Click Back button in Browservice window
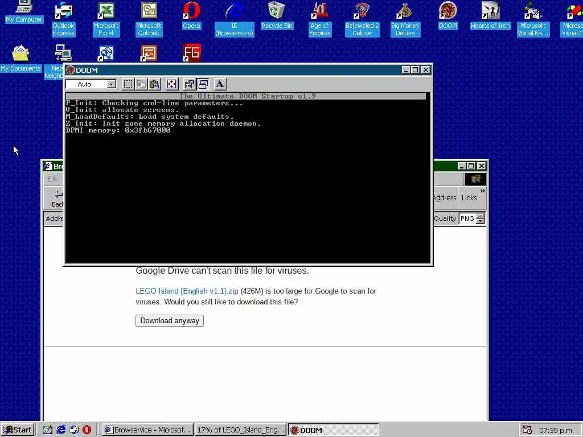The width and height of the screenshot is (583, 437). click(56, 199)
